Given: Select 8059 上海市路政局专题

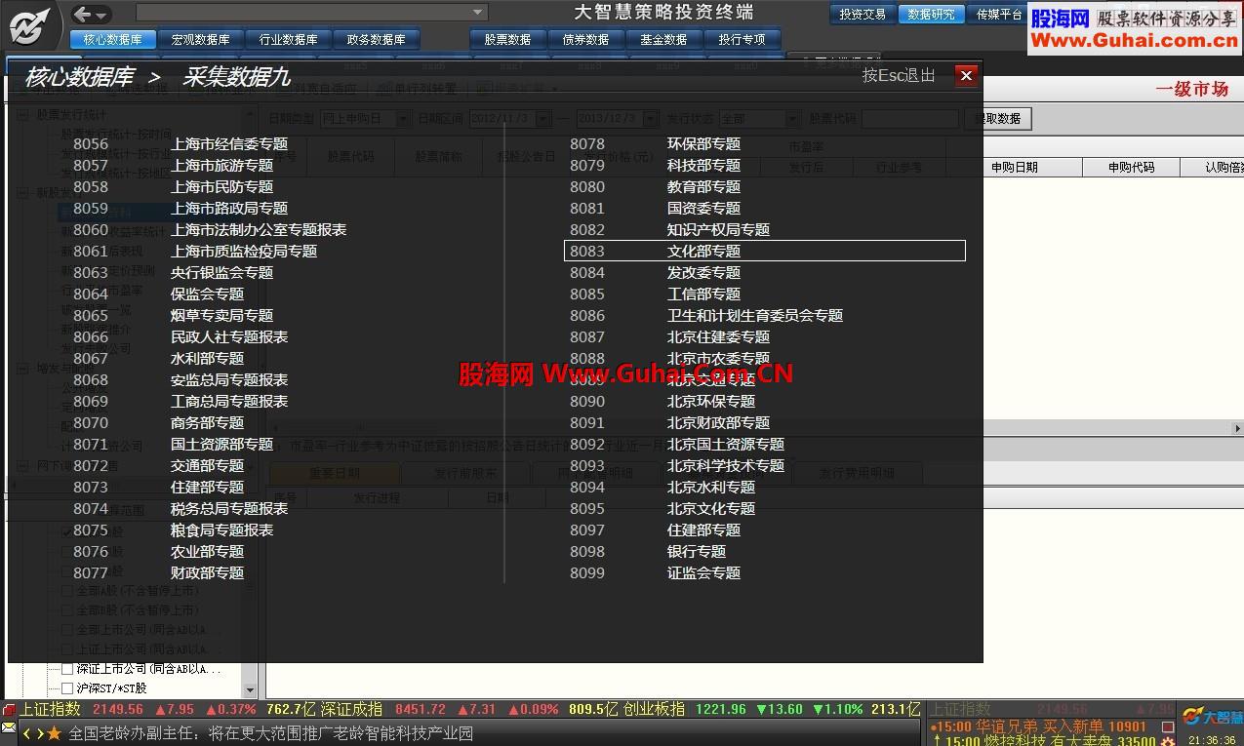Looking at the screenshot, I should (x=181, y=208).
